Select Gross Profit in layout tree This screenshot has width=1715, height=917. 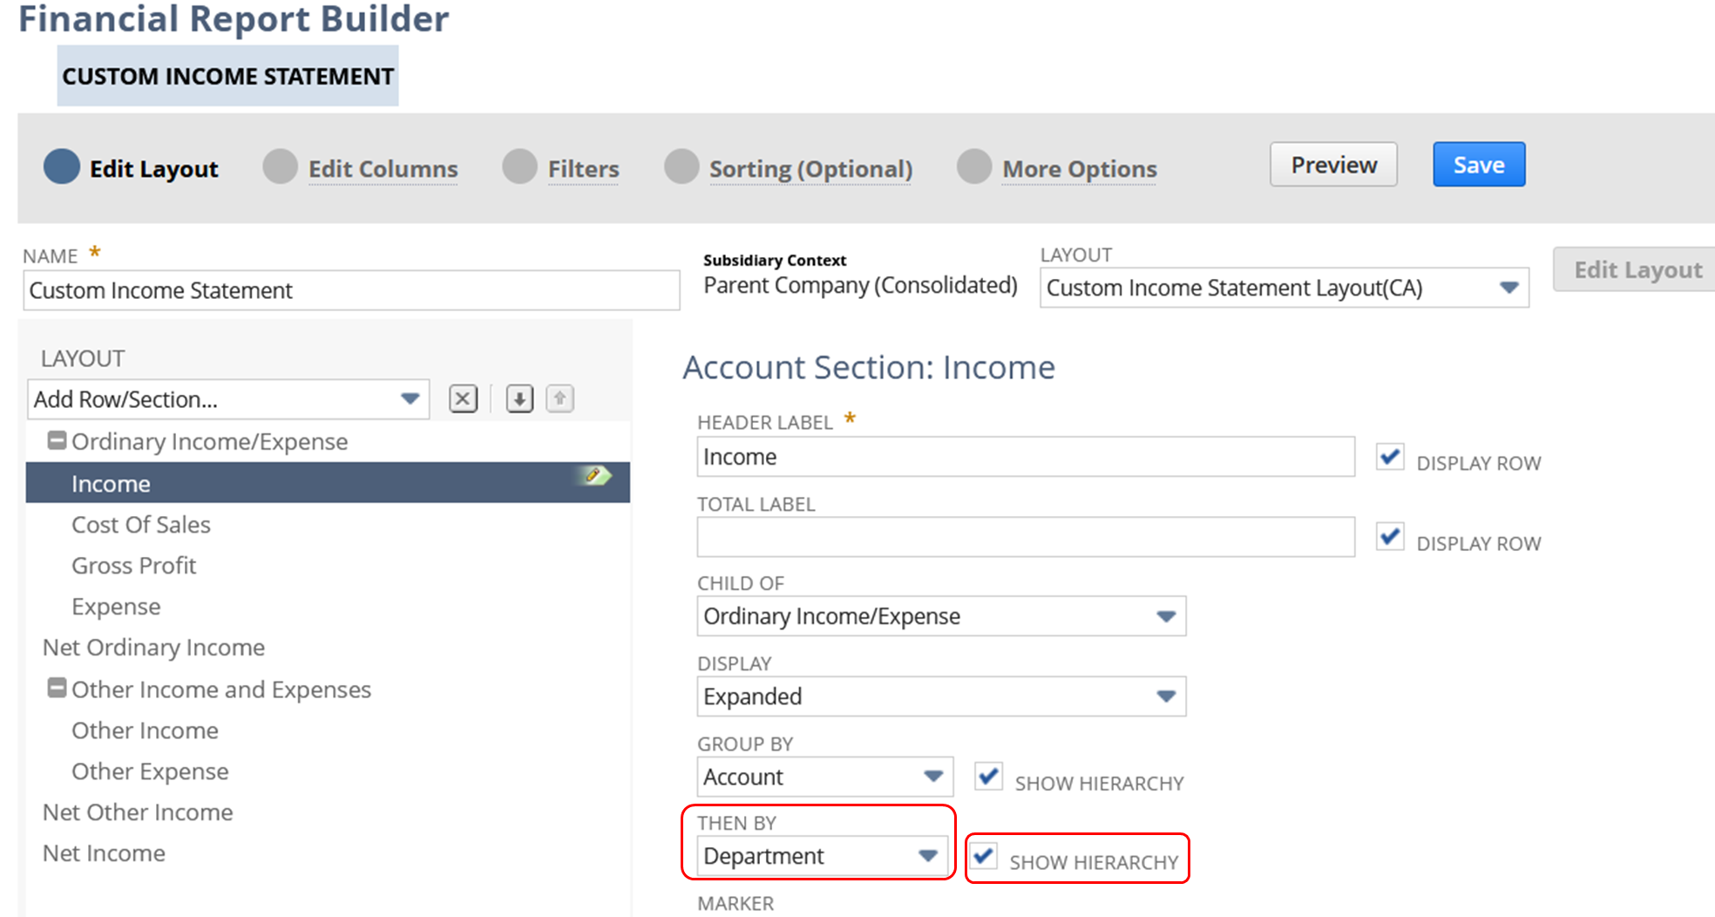[134, 566]
